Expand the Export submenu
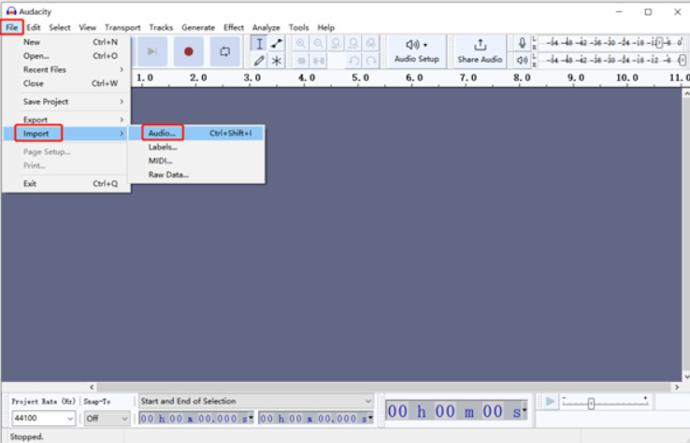The image size is (690, 443). [x=66, y=120]
